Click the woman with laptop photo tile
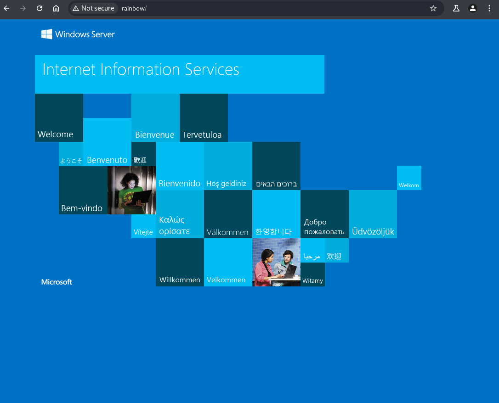 [131, 190]
